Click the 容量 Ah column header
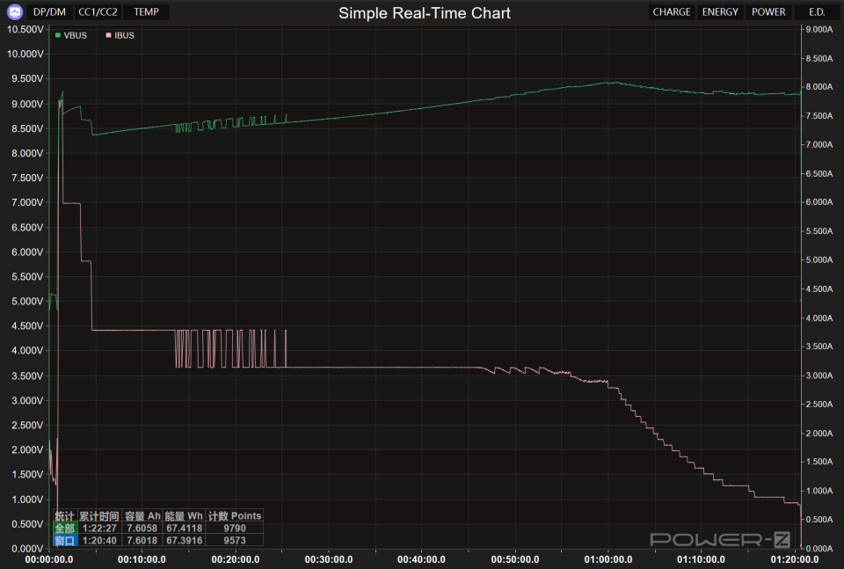 (142, 515)
